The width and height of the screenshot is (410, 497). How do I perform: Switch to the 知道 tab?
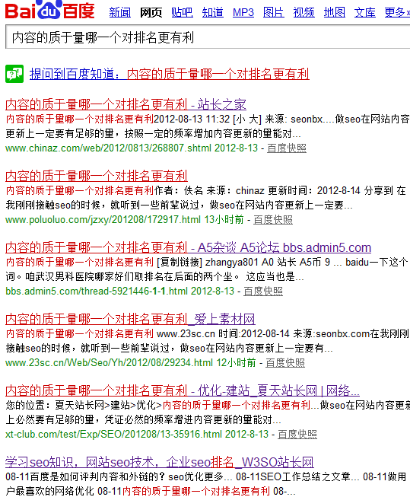[212, 12]
